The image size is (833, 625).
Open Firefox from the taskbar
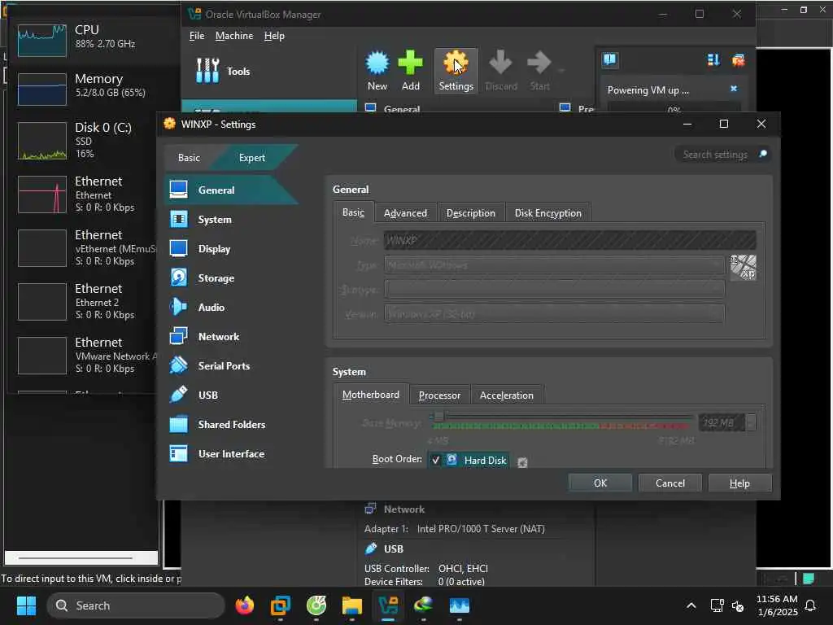click(245, 605)
